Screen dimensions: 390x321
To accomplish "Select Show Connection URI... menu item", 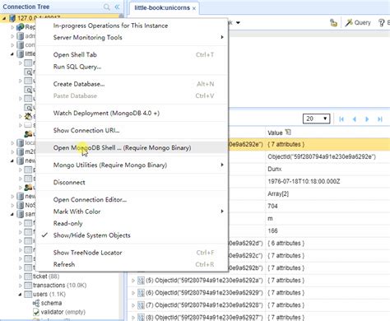I will 132,130.
